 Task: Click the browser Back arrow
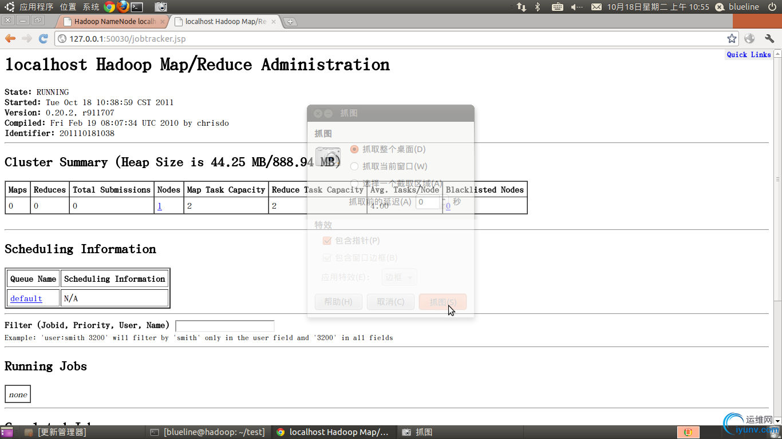point(10,38)
